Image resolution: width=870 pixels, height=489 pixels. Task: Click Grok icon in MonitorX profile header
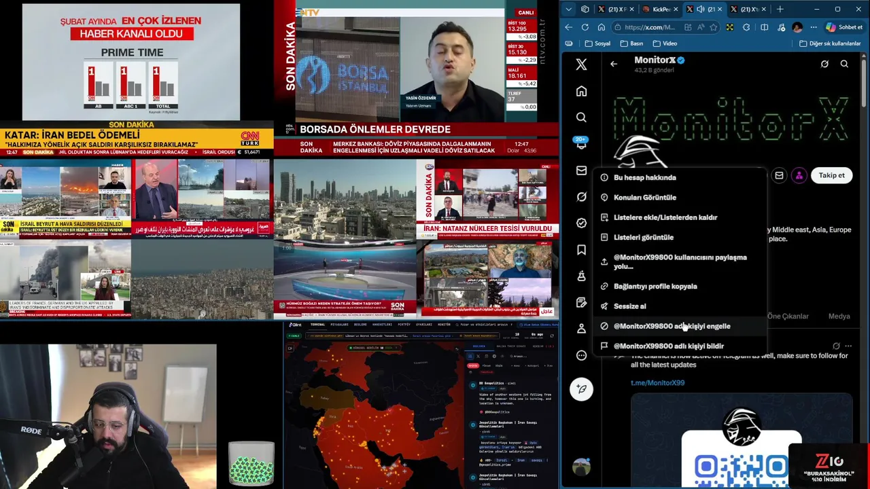click(824, 64)
